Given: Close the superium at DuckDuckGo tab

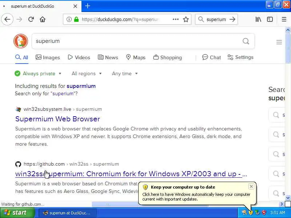Looking at the screenshot, I should tap(75, 6).
